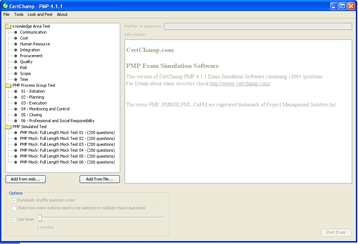Select the Procurement knowledge area item
This screenshot has height=244, width=358.
pos(31,56)
